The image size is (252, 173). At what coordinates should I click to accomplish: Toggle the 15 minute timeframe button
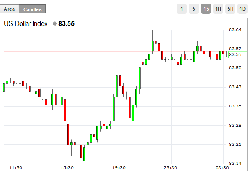coord(206,9)
